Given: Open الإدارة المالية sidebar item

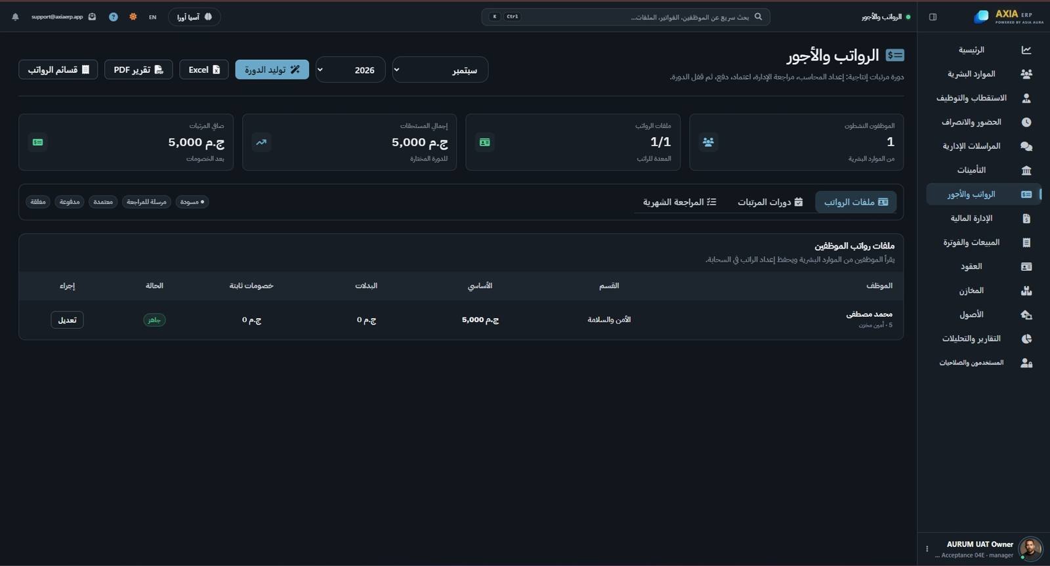Looking at the screenshot, I should click(984, 218).
